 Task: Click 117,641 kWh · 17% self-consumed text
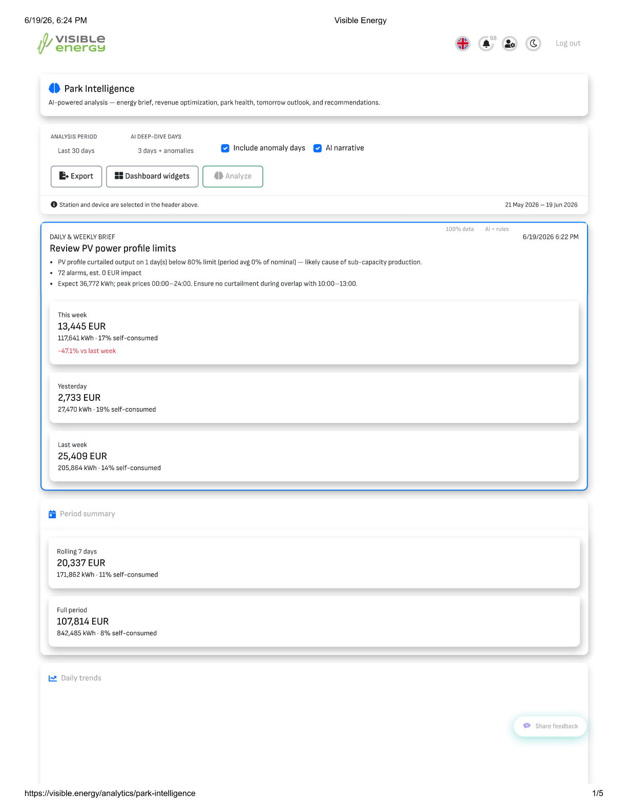pos(108,338)
